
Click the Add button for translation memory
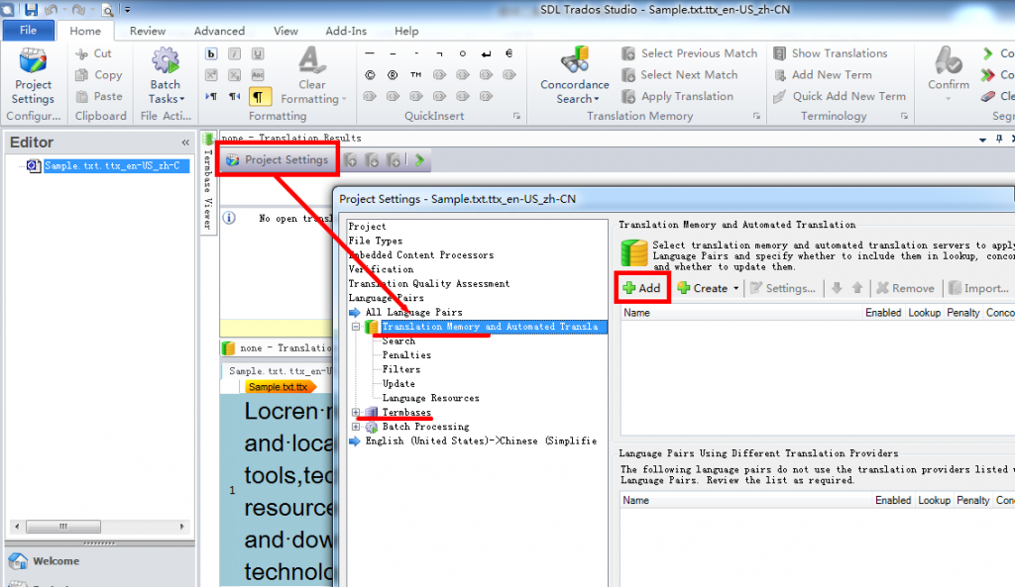pyautogui.click(x=640, y=288)
